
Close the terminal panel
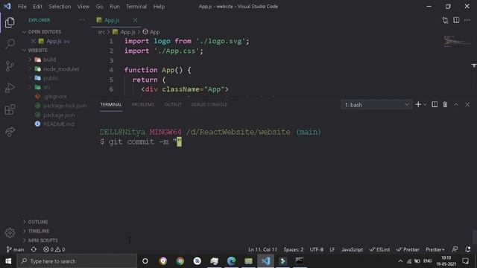467,104
